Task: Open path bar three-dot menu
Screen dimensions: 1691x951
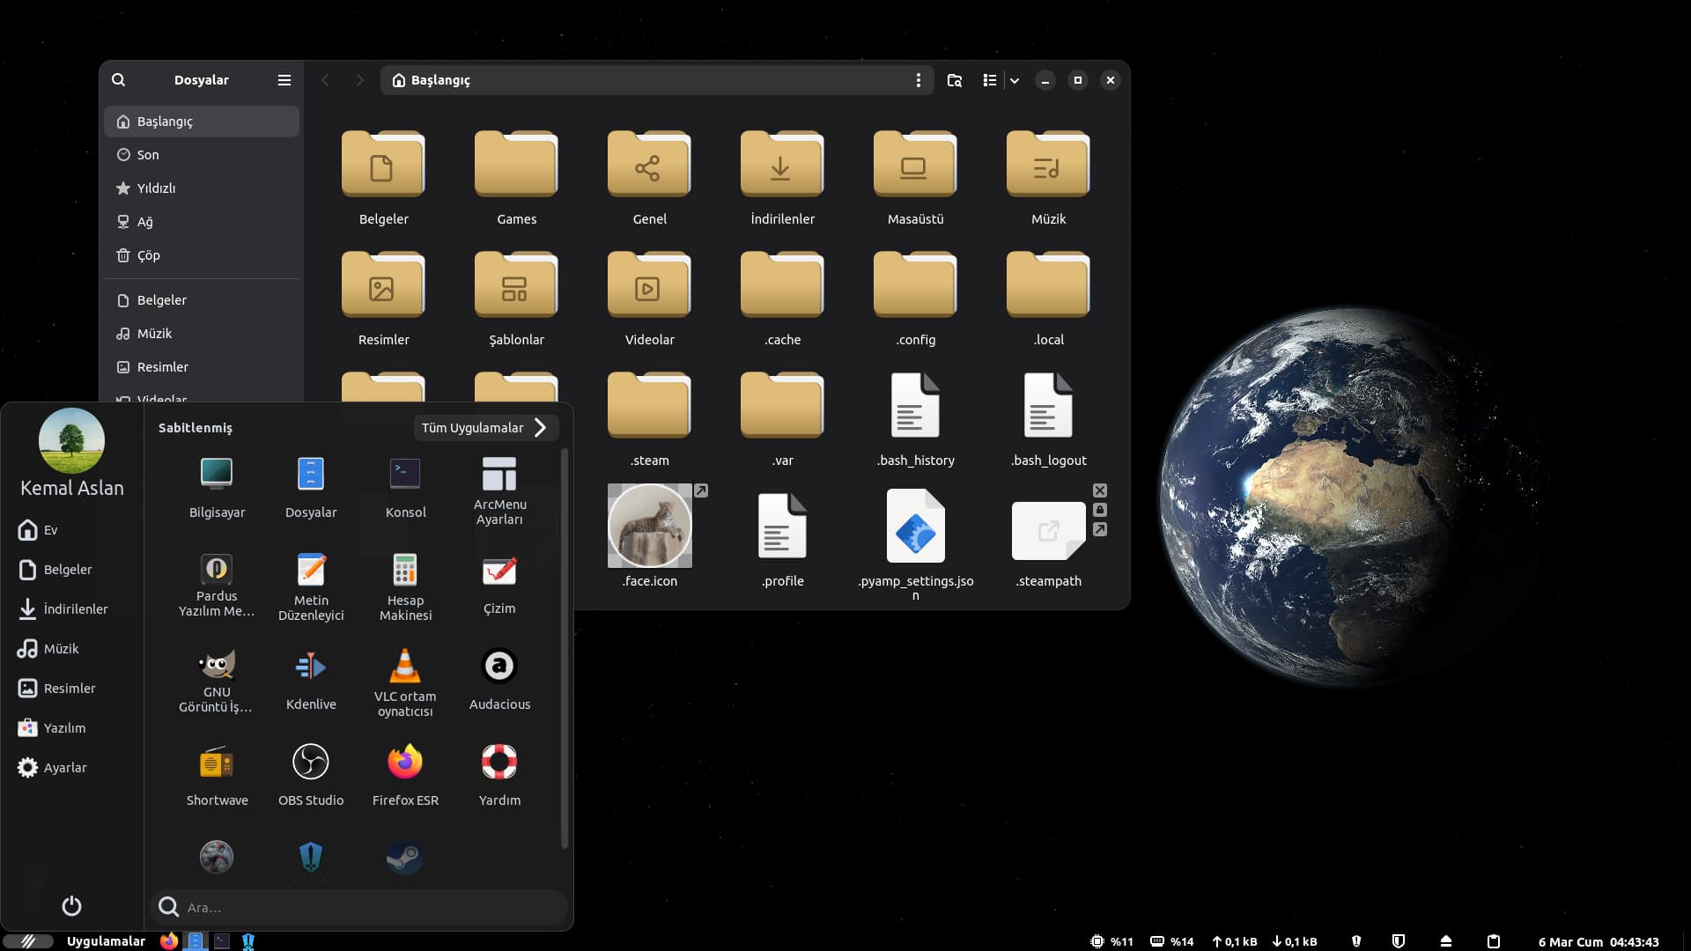Action: pyautogui.click(x=918, y=80)
